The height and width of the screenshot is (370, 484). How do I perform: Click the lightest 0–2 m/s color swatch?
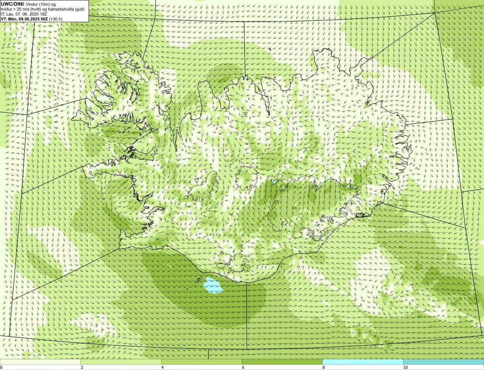[40, 362]
